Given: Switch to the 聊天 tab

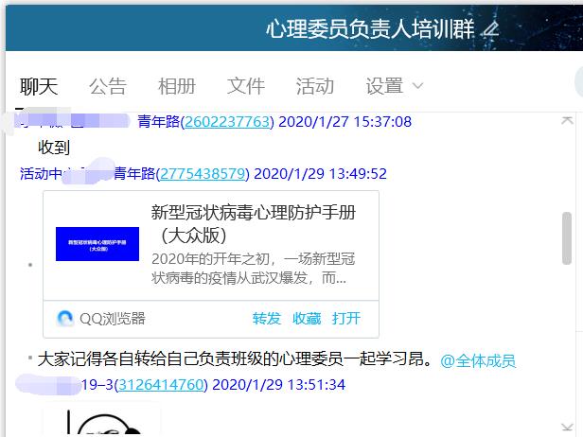Looking at the screenshot, I should (39, 86).
